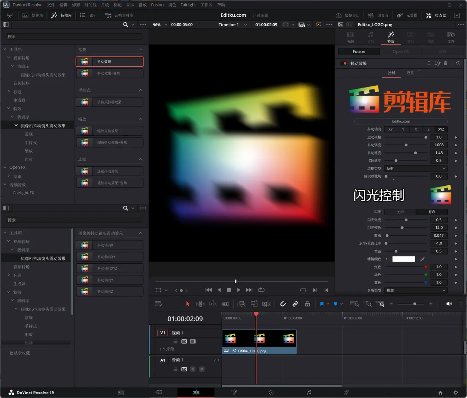Open the 边框类型 反射 dropdown

coord(416,169)
